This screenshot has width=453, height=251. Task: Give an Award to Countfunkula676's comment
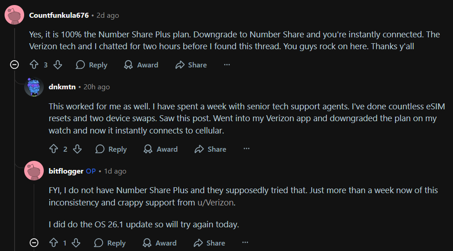[141, 65]
